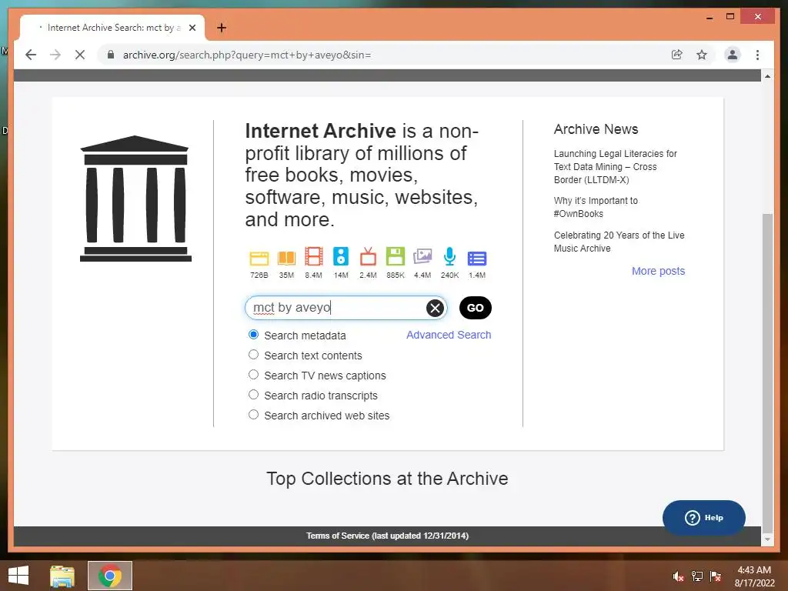Image resolution: width=788 pixels, height=591 pixels.
Task: Open the Launching Legal Literacies news post
Action: click(x=616, y=166)
